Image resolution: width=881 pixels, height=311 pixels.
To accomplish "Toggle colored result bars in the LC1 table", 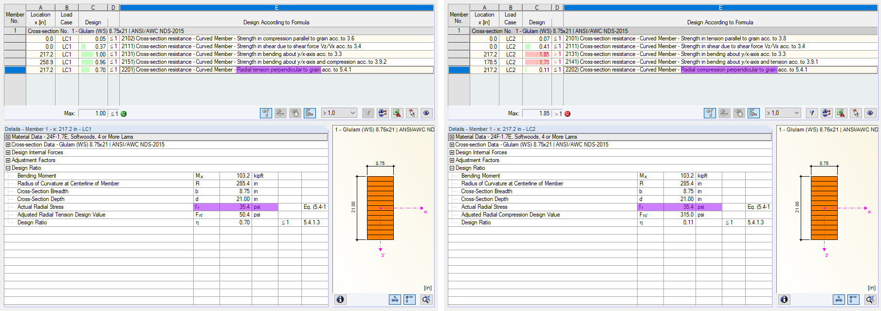I will pyautogui.click(x=310, y=113).
